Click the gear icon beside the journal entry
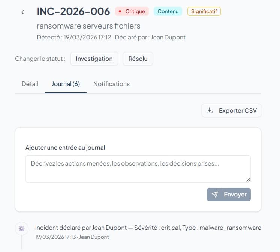Image resolution: width=280 pixels, height=252 pixels. 21,228
